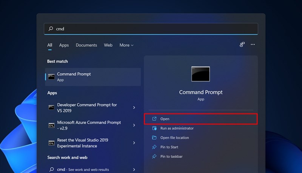The height and width of the screenshot is (173, 302).
Task: Click the Command Prompt icon in best match
Action: click(51, 77)
